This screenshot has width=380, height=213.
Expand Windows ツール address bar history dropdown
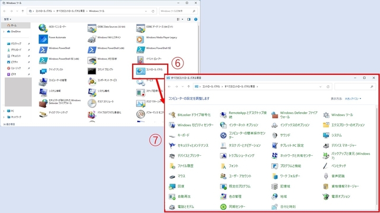click(x=146, y=11)
